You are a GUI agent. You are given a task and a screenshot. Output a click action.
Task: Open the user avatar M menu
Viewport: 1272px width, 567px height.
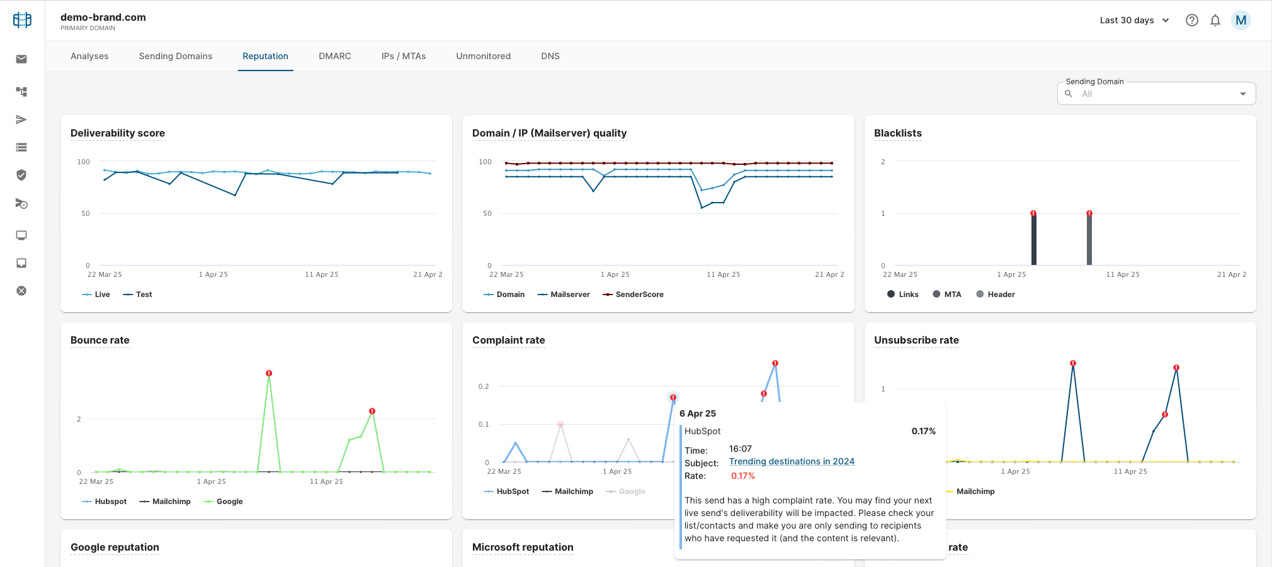tap(1241, 20)
